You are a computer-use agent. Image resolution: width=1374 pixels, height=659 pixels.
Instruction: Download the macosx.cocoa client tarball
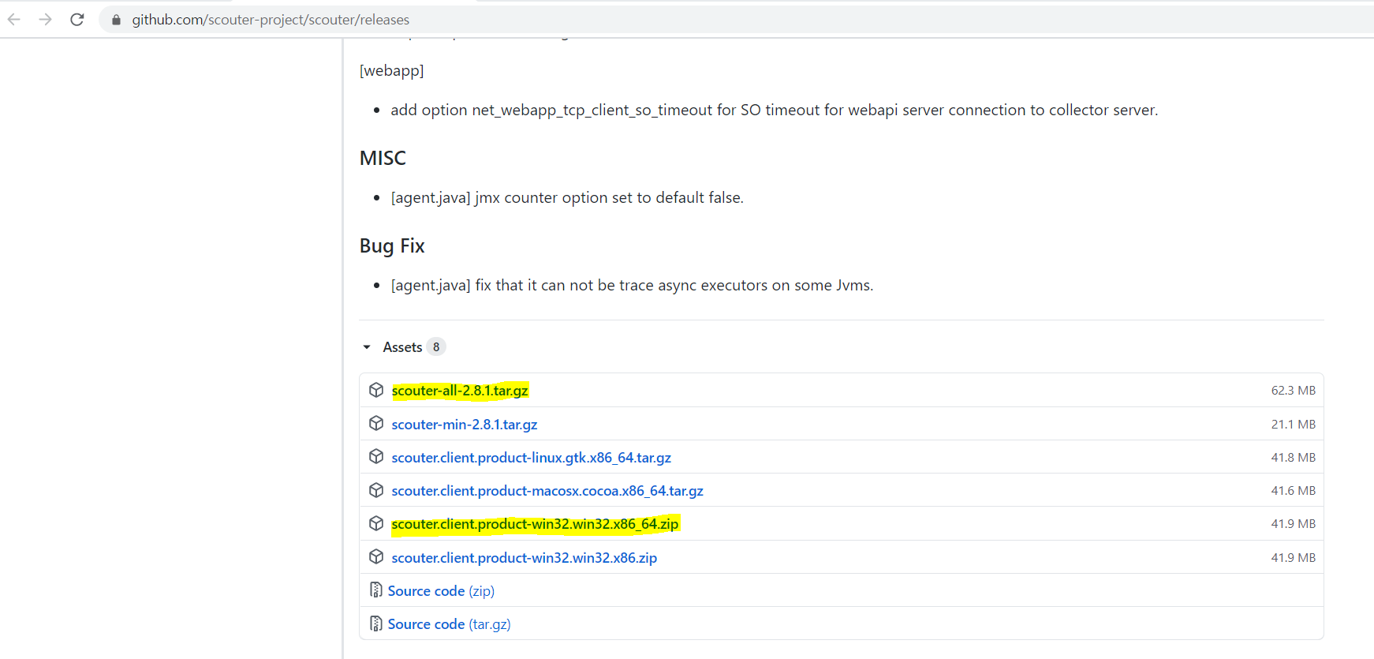[547, 491]
